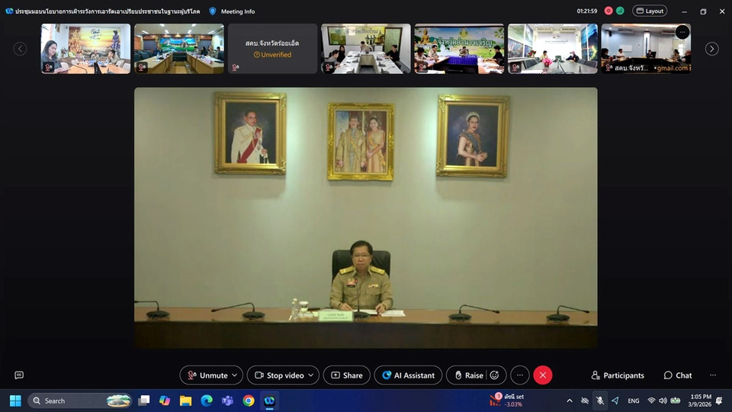Open the Layout menu

point(650,11)
